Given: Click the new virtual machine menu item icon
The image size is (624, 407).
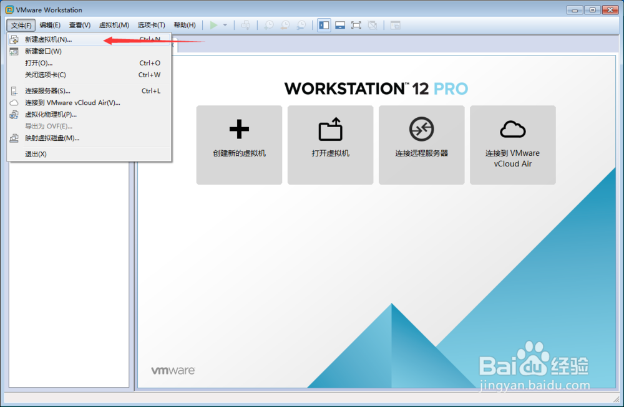Looking at the screenshot, I should tap(14, 39).
